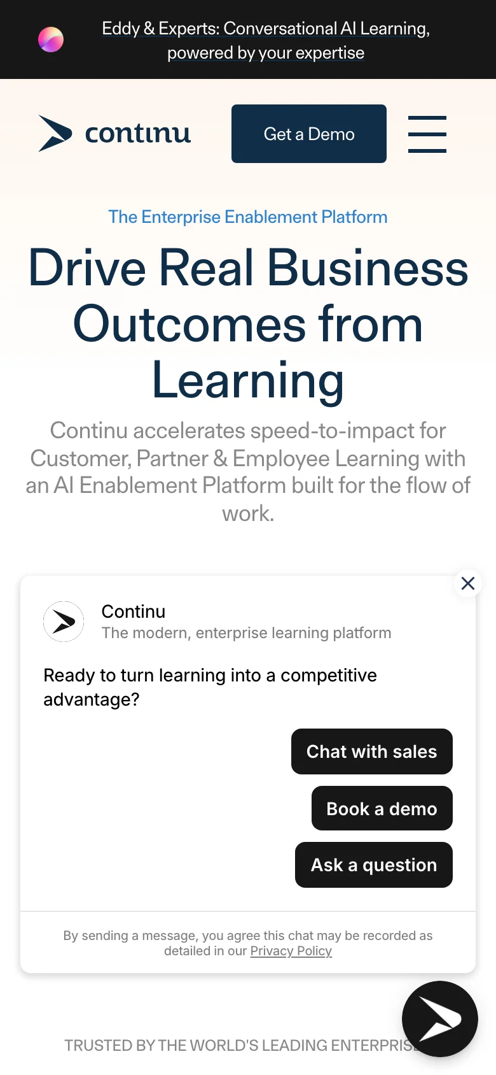
Task: Click The Enterprise Enablement Platform tagline
Action: 248,217
